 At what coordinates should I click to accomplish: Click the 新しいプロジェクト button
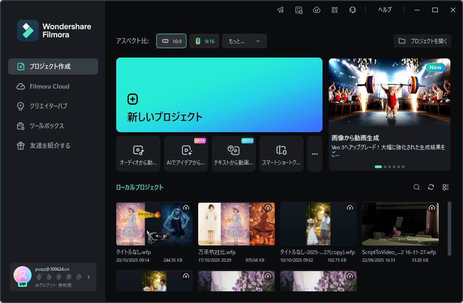[219, 95]
